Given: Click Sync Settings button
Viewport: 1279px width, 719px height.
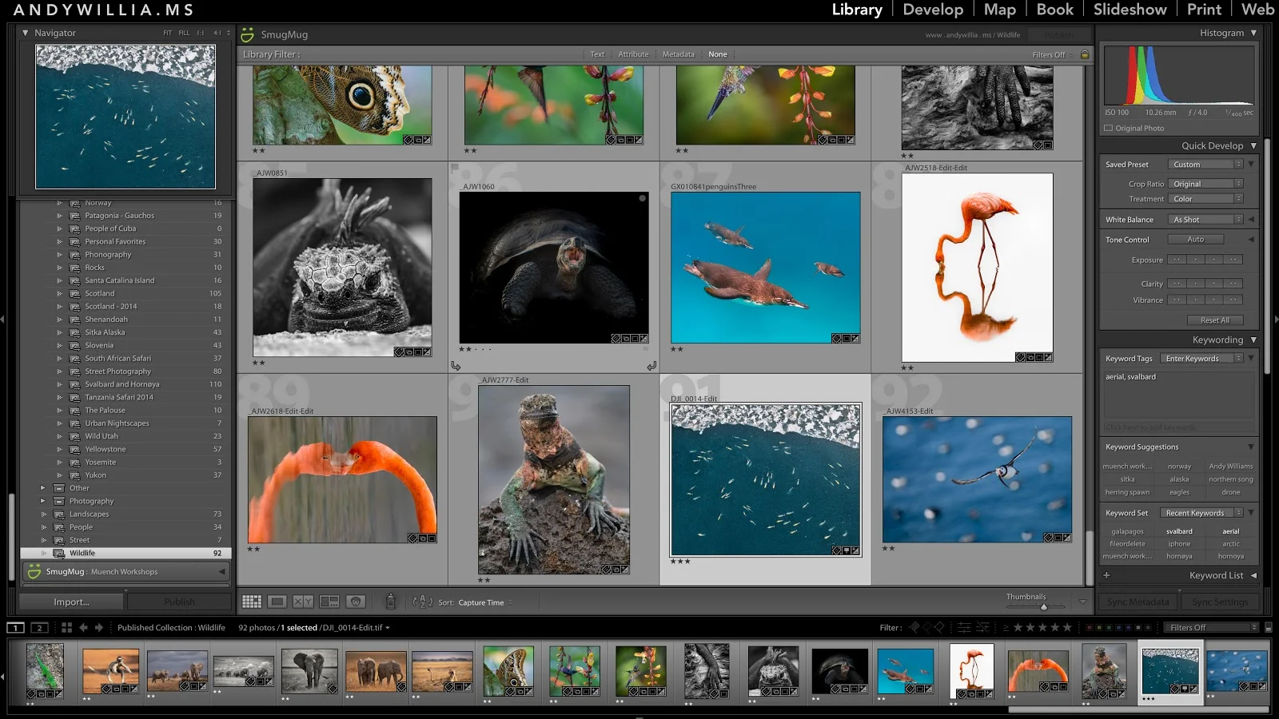Looking at the screenshot, I should pos(1219,602).
